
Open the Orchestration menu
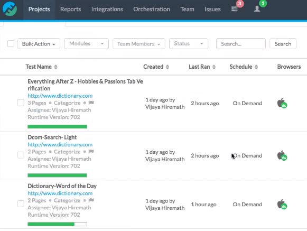coord(152,9)
